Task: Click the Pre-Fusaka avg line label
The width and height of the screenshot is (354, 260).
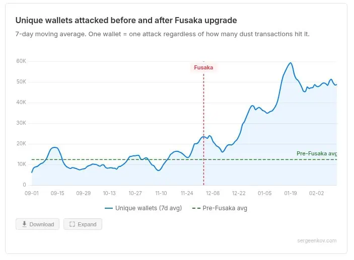Action: 316,153
